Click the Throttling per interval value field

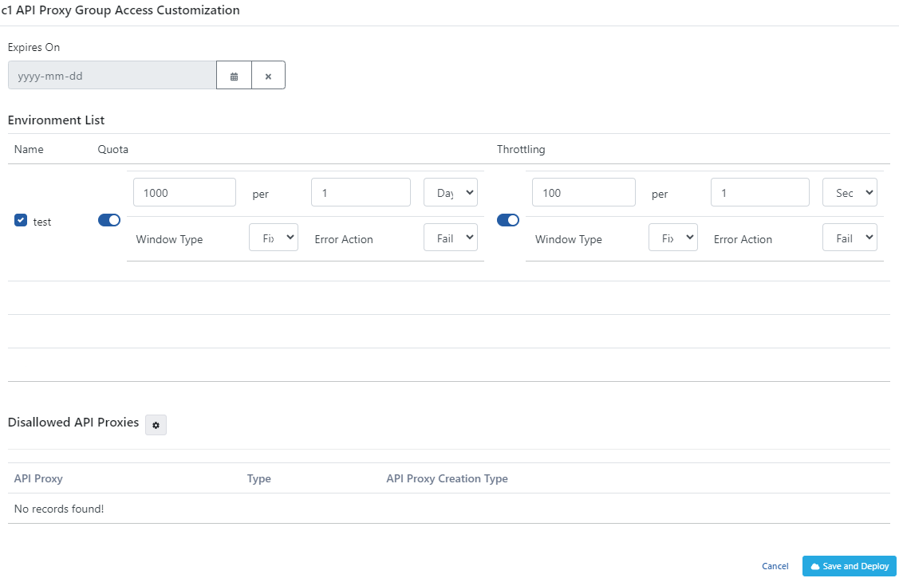click(759, 192)
